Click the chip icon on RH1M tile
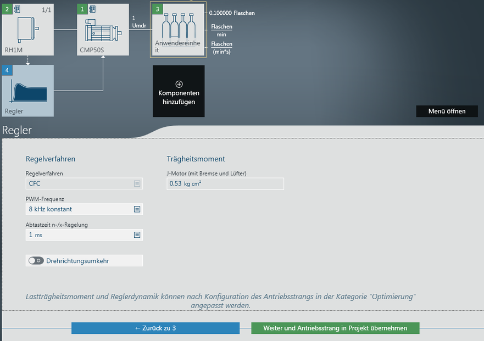This screenshot has height=341, width=484. pos(18,9)
